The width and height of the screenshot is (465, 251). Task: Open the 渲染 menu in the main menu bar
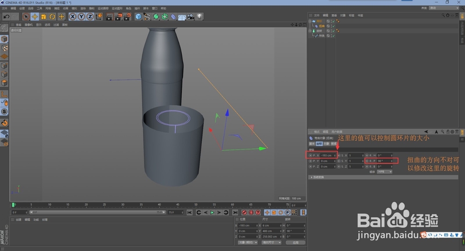(x=83, y=8)
